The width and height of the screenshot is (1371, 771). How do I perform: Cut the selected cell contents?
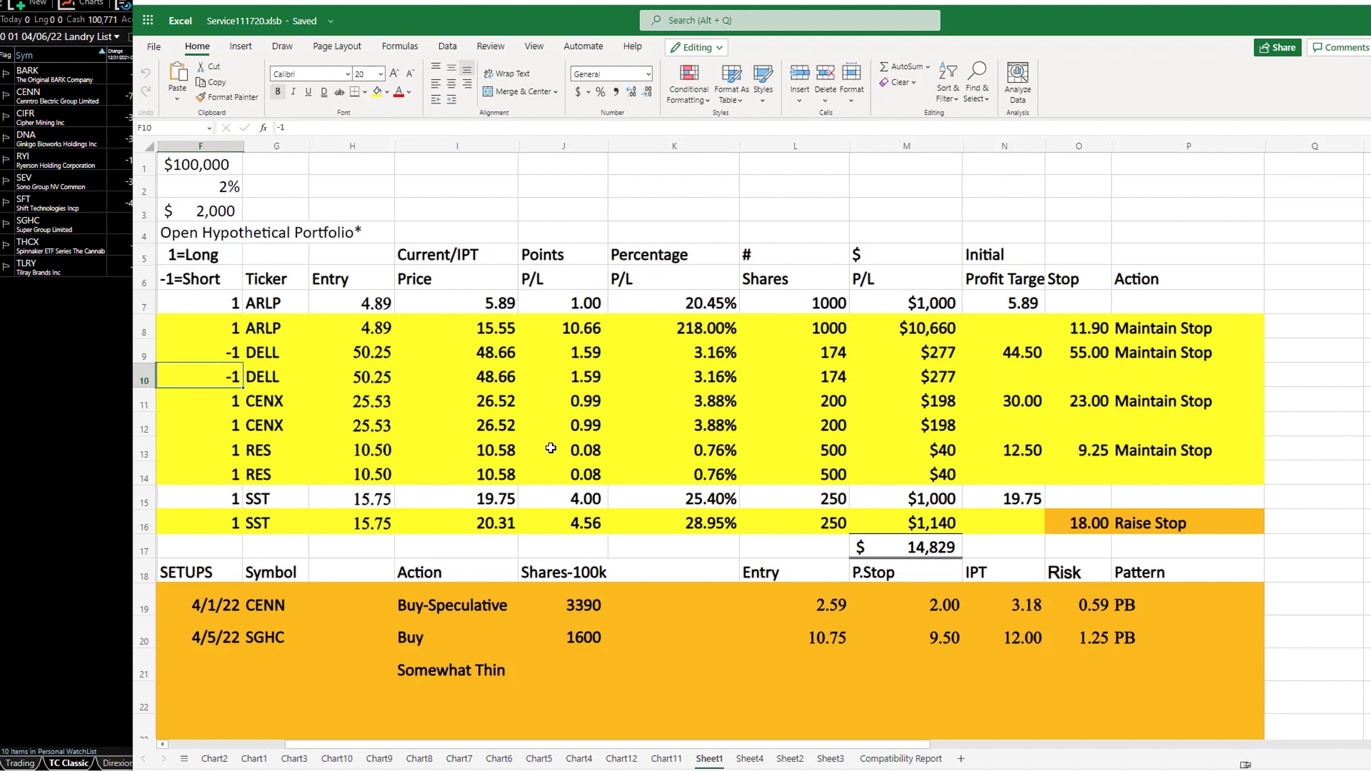pos(209,66)
